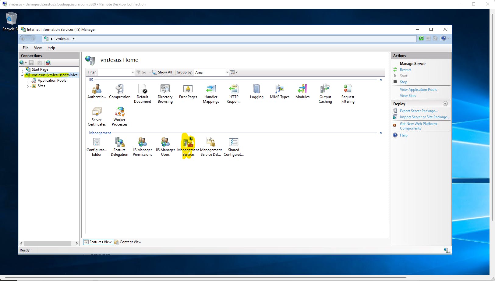495x281 pixels.
Task: Click Help link in Actions pane
Action: click(404, 135)
